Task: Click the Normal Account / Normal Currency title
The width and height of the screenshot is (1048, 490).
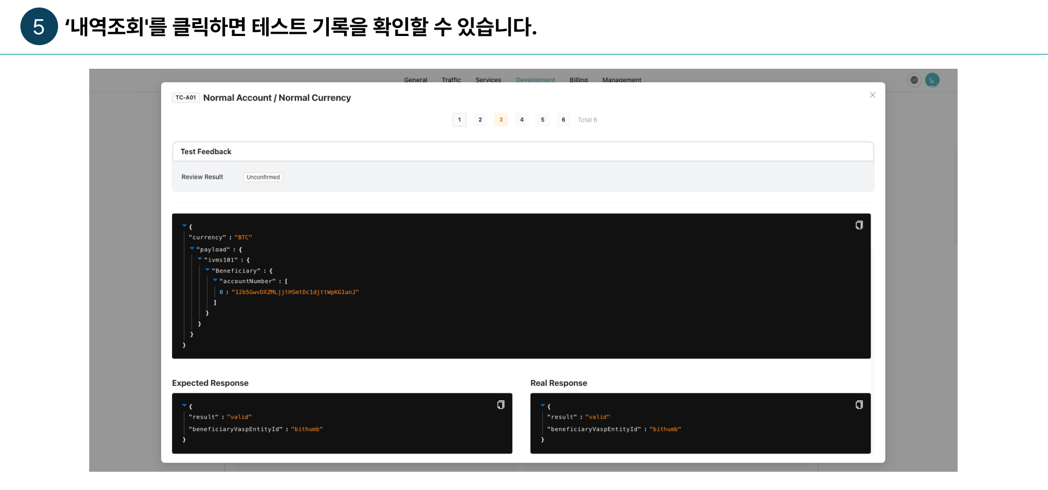Action: coord(277,98)
